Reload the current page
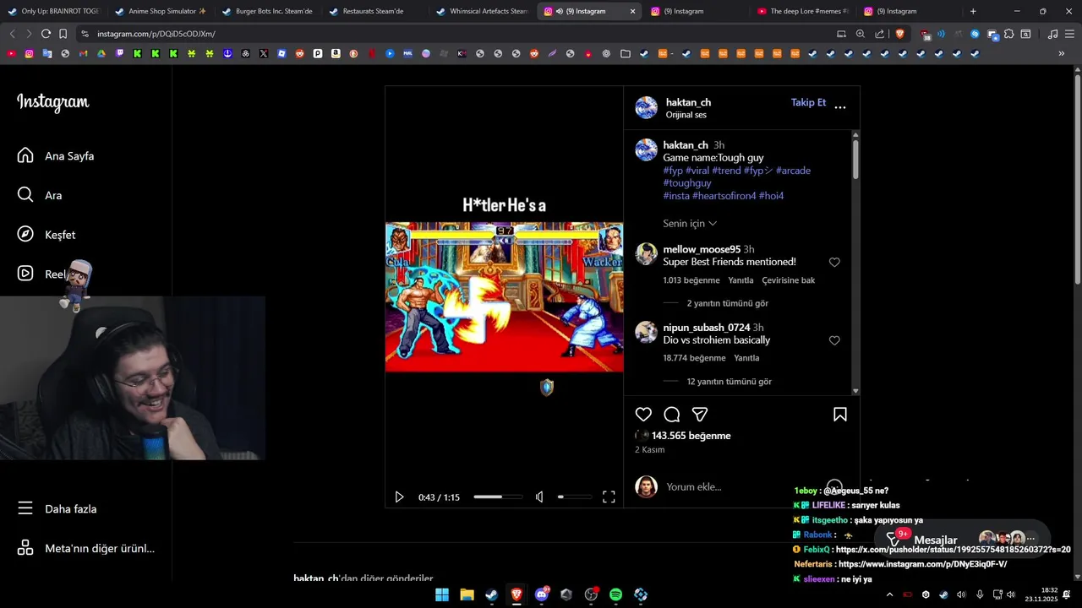 tap(46, 34)
